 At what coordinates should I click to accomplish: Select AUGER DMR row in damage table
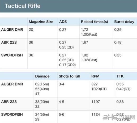point(68,89)
